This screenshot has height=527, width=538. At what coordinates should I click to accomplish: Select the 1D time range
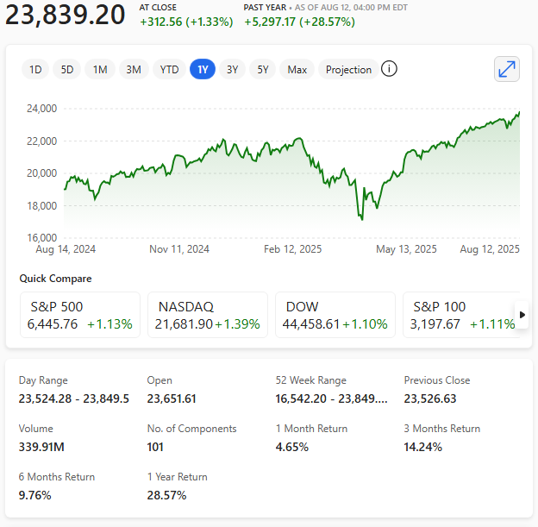(35, 69)
